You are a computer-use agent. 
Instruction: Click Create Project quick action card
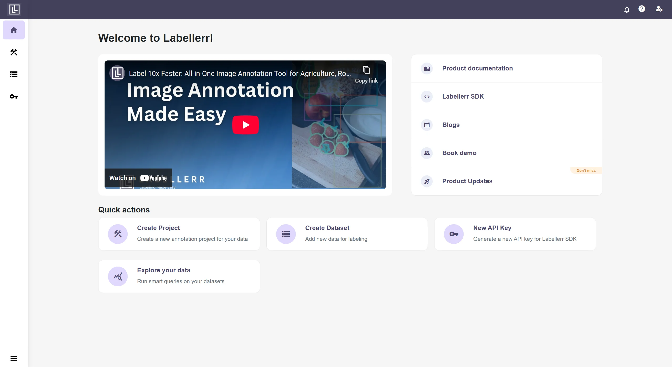(x=179, y=234)
